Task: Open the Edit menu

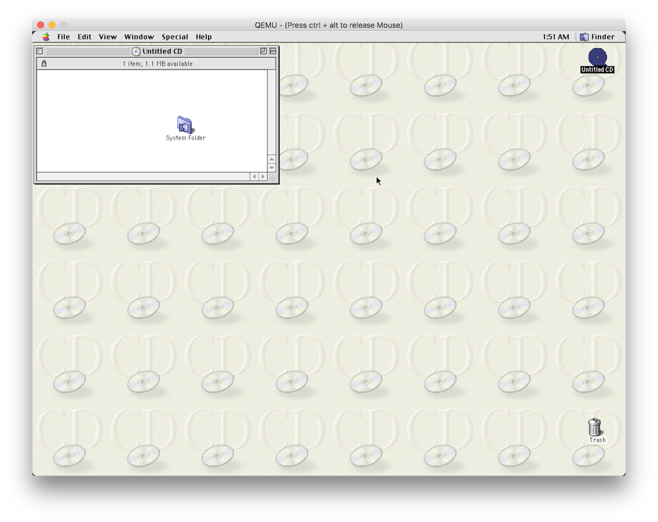Action: pyautogui.click(x=85, y=37)
